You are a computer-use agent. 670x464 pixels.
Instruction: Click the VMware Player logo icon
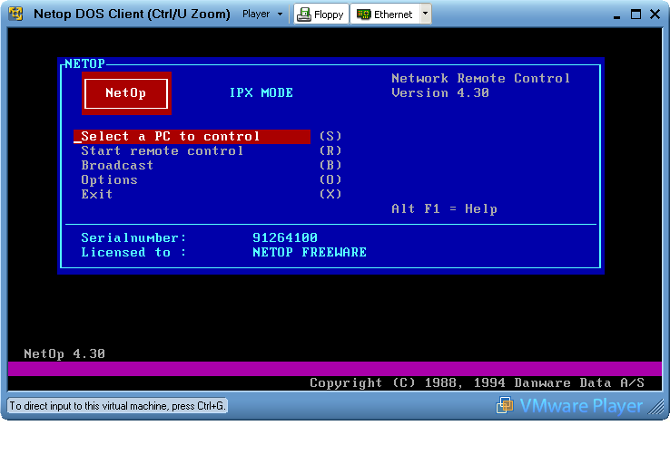(x=505, y=406)
